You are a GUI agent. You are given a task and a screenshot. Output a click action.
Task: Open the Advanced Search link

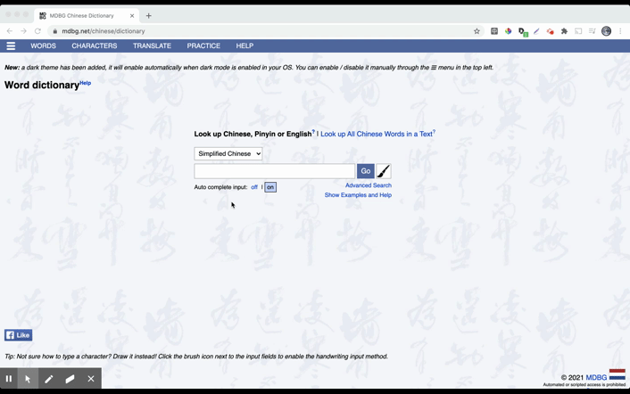[369, 185]
